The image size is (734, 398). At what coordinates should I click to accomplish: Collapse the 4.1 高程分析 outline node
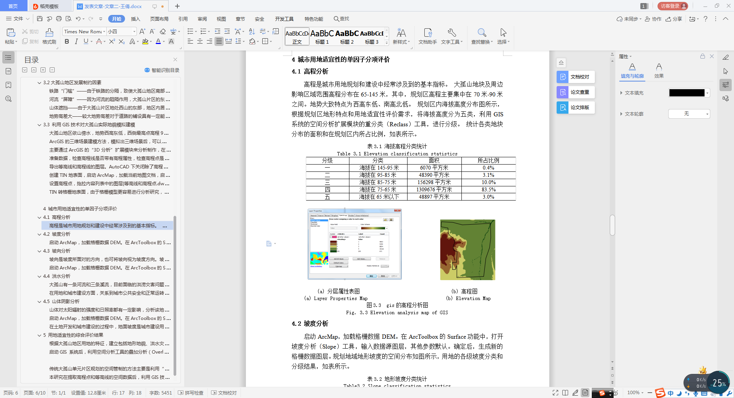[39, 217]
